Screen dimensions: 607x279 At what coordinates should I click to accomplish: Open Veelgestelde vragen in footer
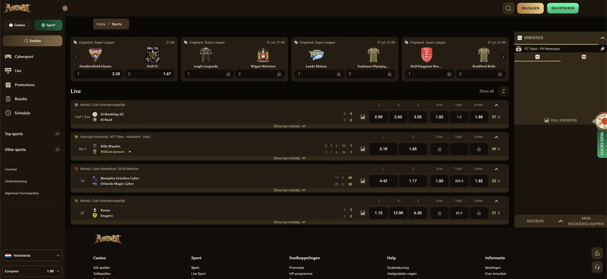coord(402,274)
